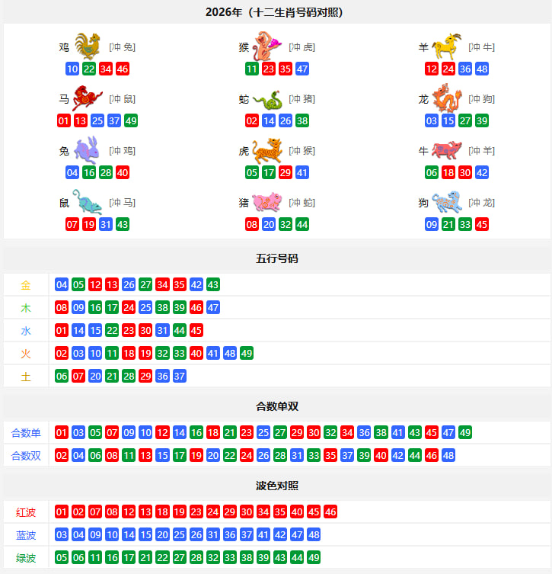Click the blue dog zodiac icon
The image size is (552, 574).
point(447,202)
